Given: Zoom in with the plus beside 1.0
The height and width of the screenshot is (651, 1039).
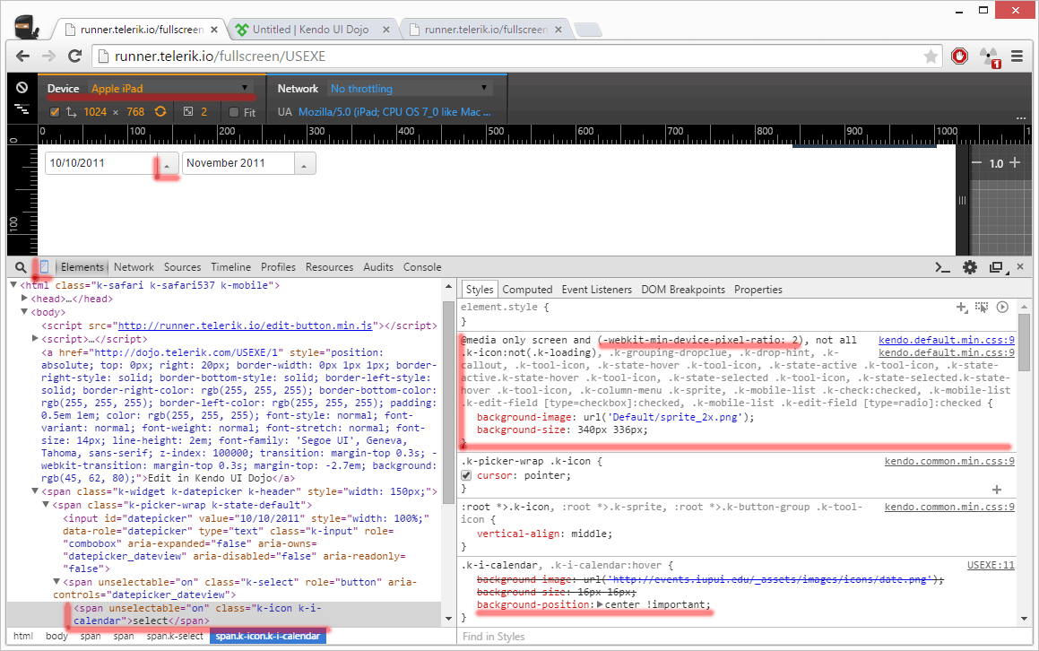Looking at the screenshot, I should (1015, 163).
